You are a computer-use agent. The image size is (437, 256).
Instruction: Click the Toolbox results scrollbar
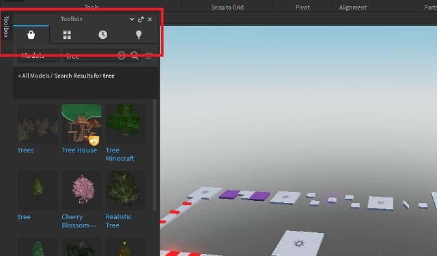click(155, 155)
